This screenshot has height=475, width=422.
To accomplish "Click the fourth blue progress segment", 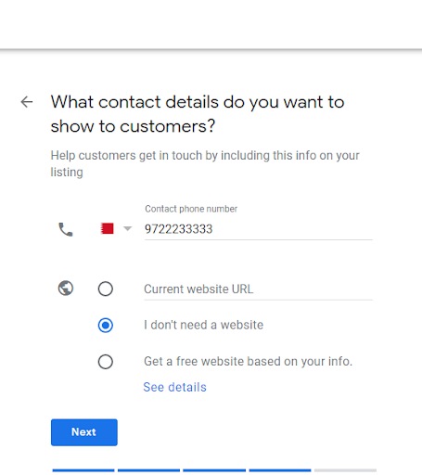I will click(280, 470).
